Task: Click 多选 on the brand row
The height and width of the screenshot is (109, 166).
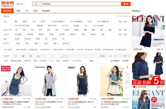Action: [x=120, y=22]
